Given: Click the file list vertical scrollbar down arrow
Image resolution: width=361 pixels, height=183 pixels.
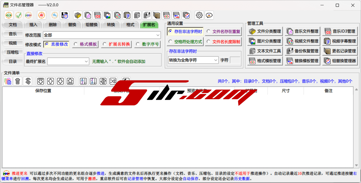Looking at the screenshot, I should (x=357, y=165).
